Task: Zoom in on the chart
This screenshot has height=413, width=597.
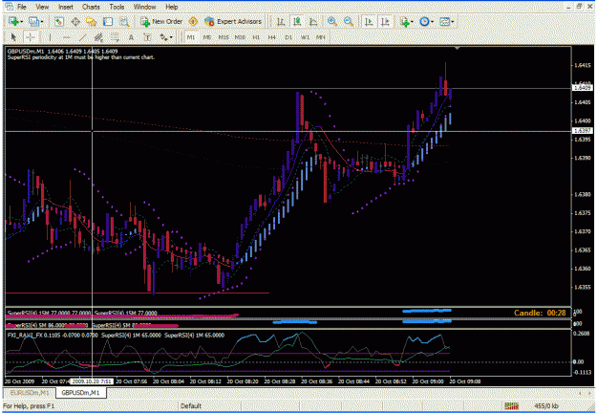Action: pos(332,22)
